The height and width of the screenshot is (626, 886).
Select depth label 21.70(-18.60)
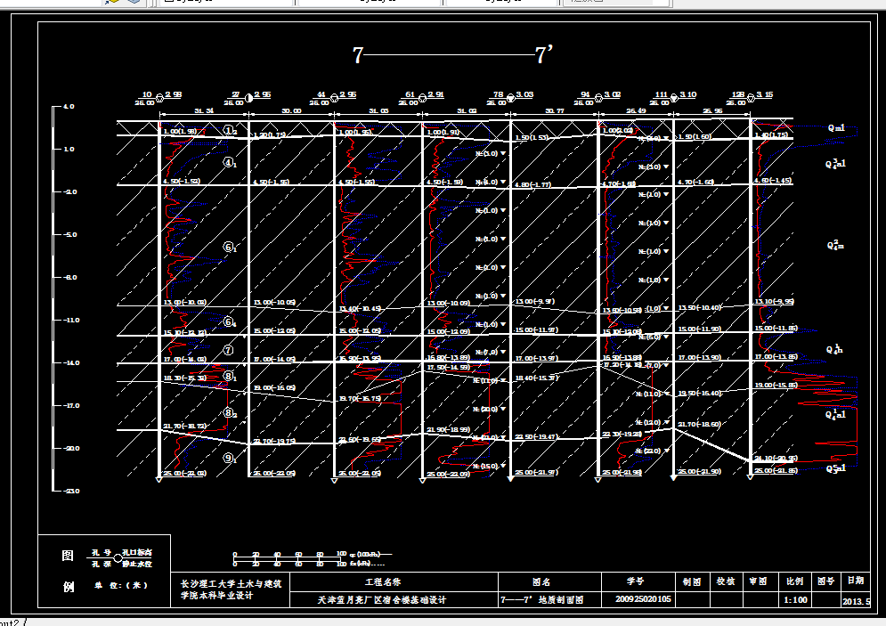[x=700, y=424]
